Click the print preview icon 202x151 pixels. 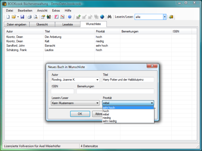pyautogui.click(x=35, y=17)
